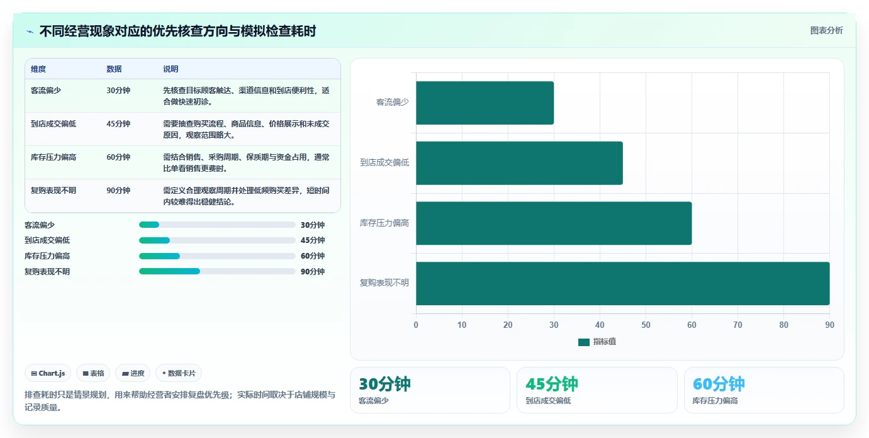
Task: Select the 进度 chip
Action: click(x=133, y=373)
